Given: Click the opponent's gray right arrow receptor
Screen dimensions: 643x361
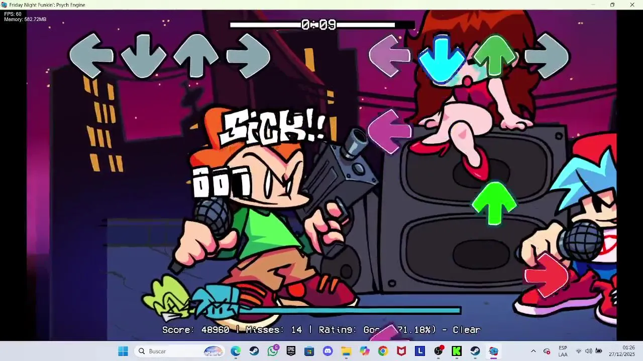Looking at the screenshot, I should pos(248,56).
